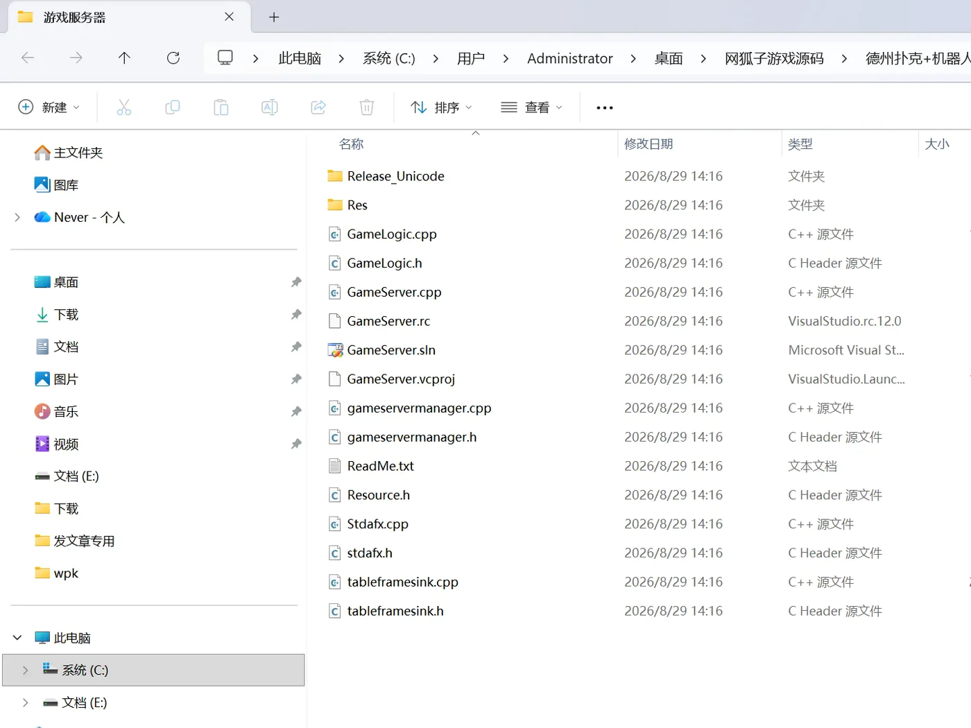Unpin 文档 using its pin icon
Screen dimensions: 971x728
coord(296,347)
